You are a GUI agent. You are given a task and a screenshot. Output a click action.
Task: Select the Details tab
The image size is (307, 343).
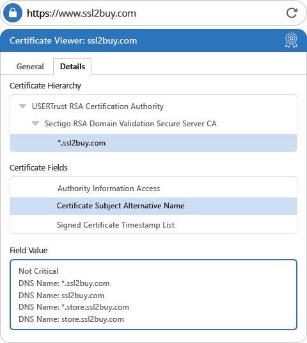click(72, 67)
